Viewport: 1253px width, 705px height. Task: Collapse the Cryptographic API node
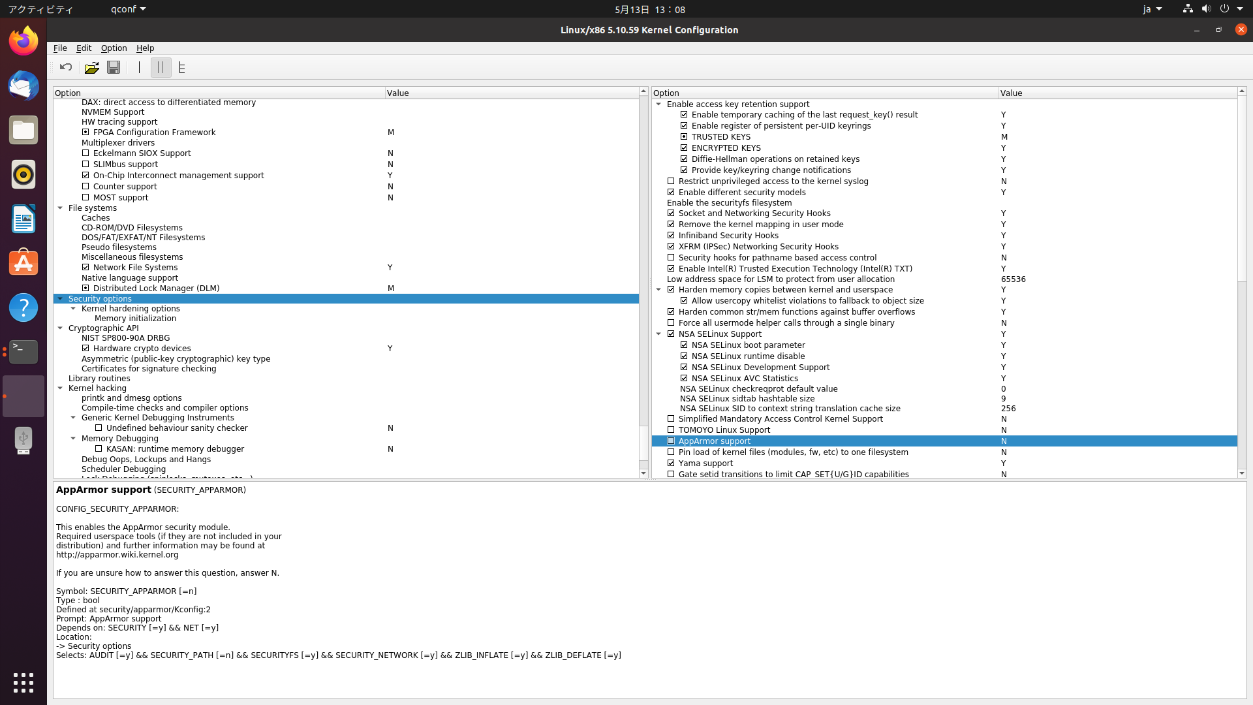coord(60,328)
